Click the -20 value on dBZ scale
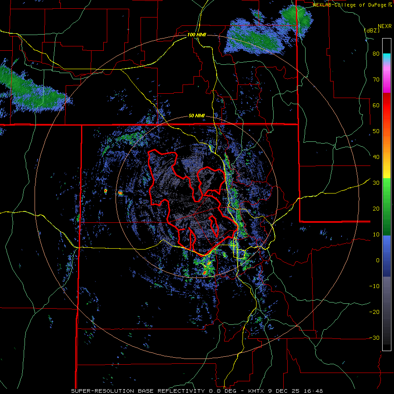394x394 pixels. click(x=374, y=312)
